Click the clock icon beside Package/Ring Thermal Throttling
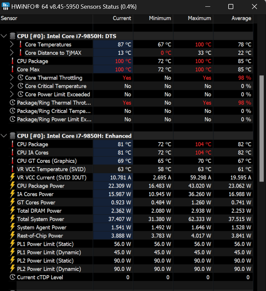The height and width of the screenshot is (291, 266). pyautogui.click(x=12, y=103)
